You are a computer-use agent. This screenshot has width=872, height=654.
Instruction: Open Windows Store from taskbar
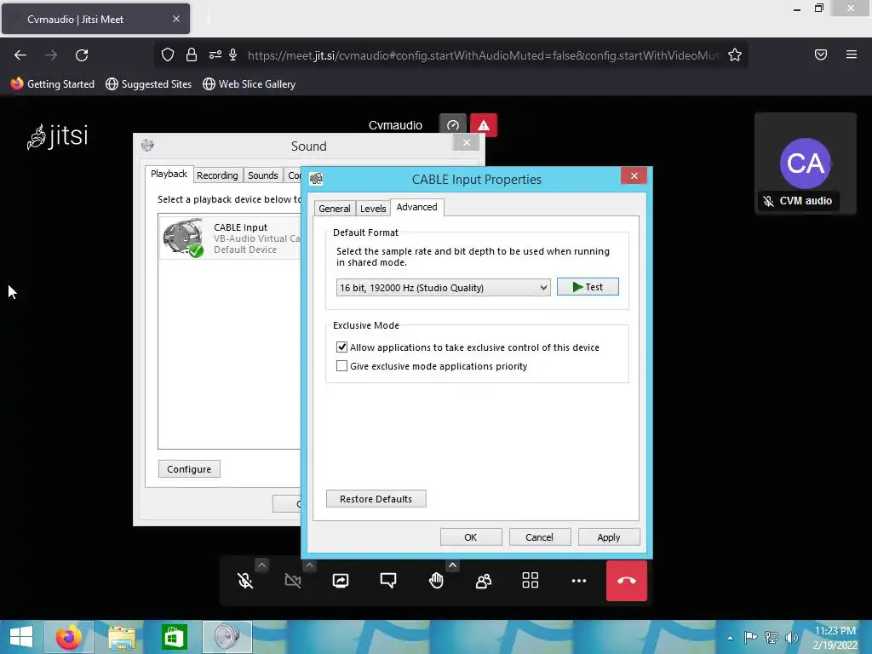coord(174,637)
